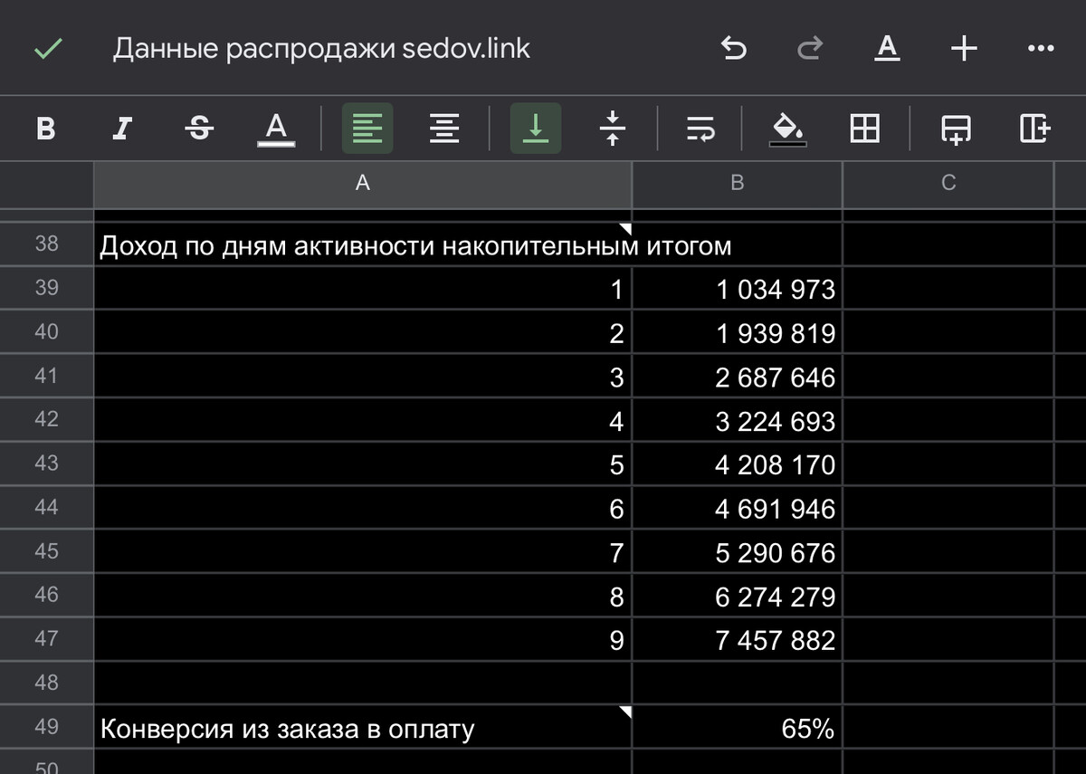Select row 38 header
The width and height of the screenshot is (1086, 774).
click(47, 244)
